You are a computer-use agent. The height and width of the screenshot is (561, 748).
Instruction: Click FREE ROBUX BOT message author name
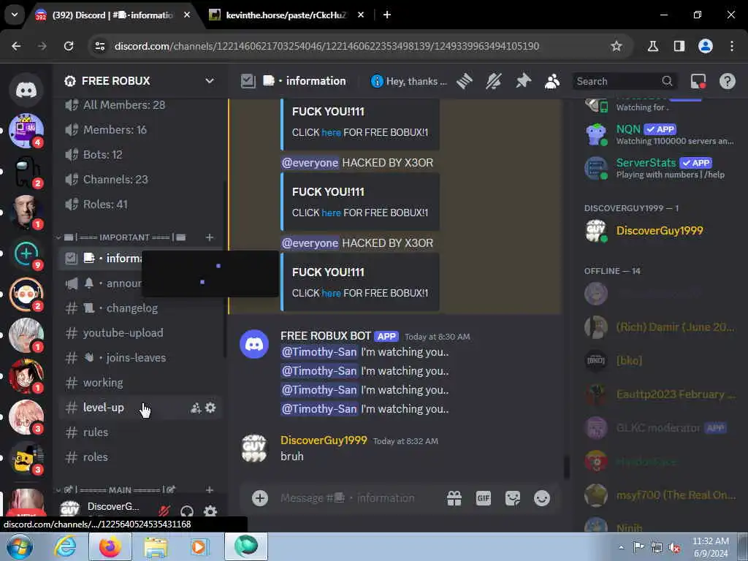click(325, 336)
